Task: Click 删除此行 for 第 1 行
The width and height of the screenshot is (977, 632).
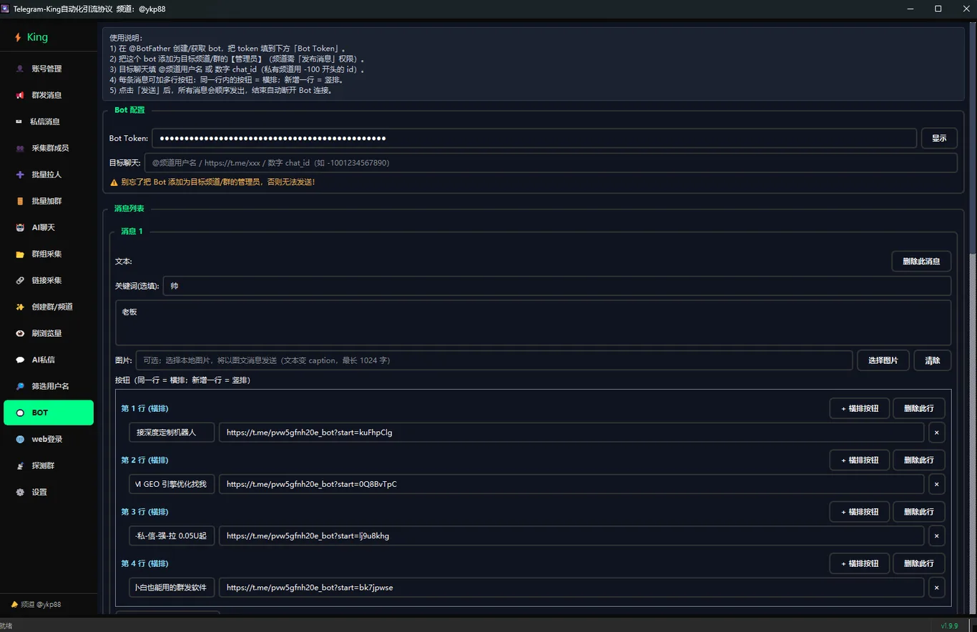Action: tap(918, 408)
